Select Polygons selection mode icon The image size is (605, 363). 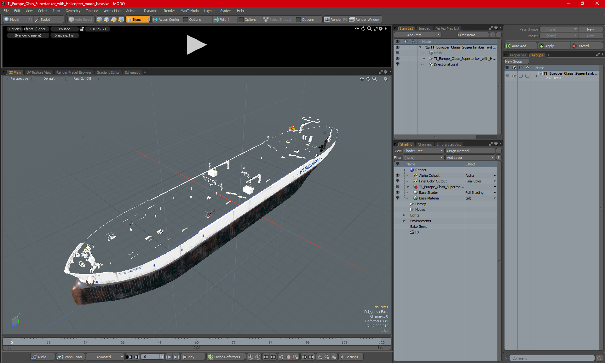tap(114, 20)
